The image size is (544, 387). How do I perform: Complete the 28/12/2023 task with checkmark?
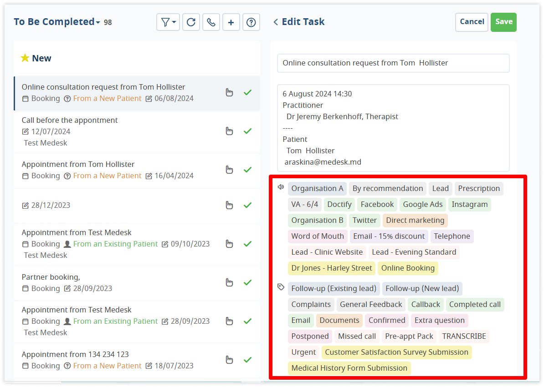pyautogui.click(x=248, y=205)
